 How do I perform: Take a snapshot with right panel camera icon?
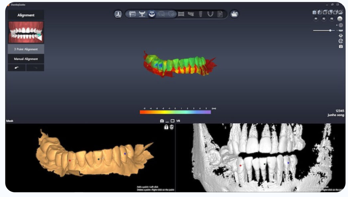pyautogui.click(x=341, y=46)
